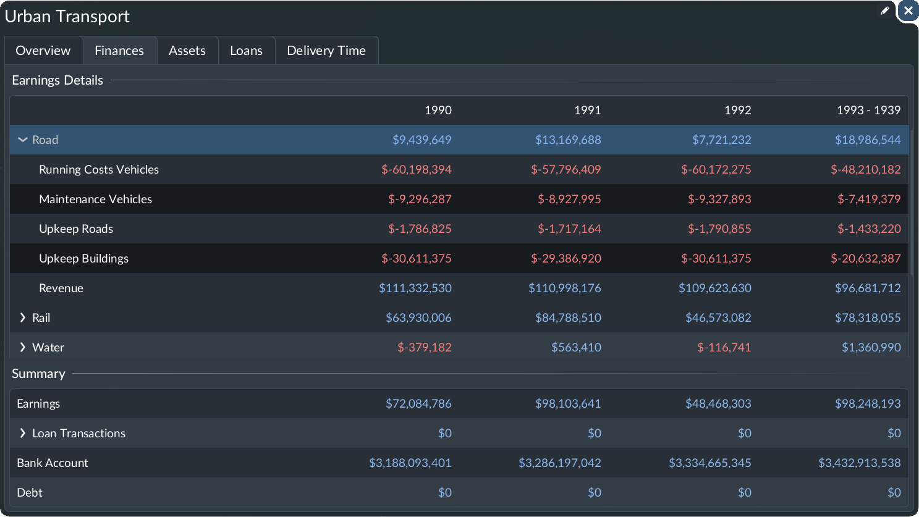Click the Earnings Details section heading
Screen dimensions: 919x517
point(57,80)
